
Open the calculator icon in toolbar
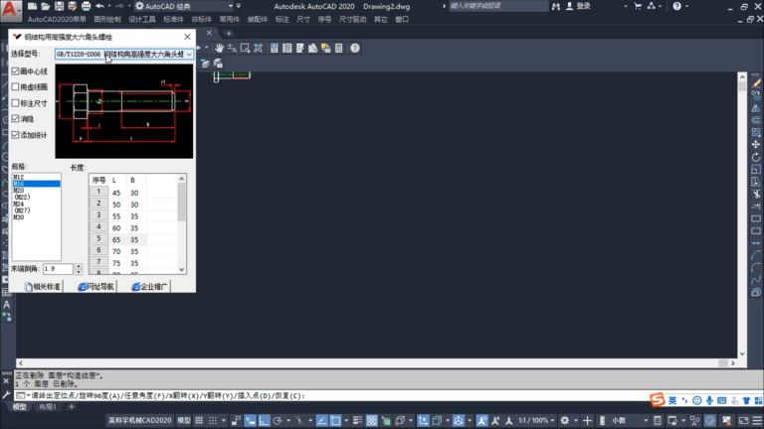pyautogui.click(x=338, y=48)
